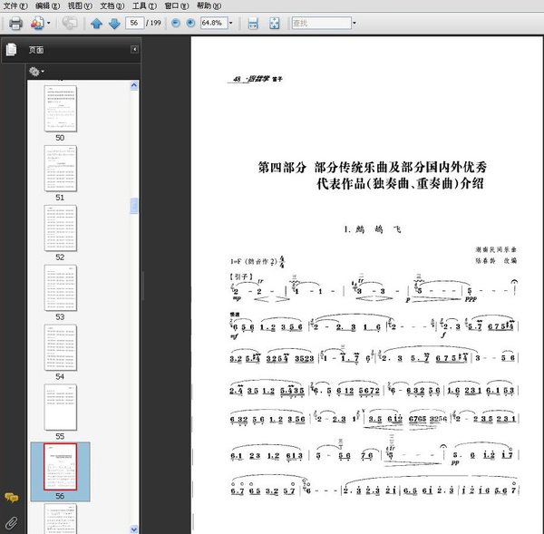Click the greyed-out comment bubbles icon

pyautogui.click(x=70, y=24)
